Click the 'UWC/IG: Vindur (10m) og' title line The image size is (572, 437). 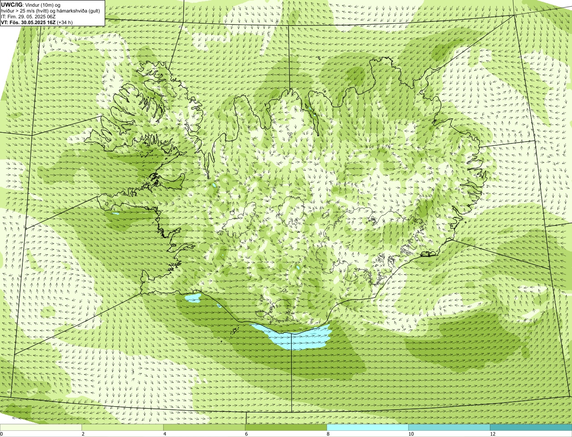(x=31, y=5)
